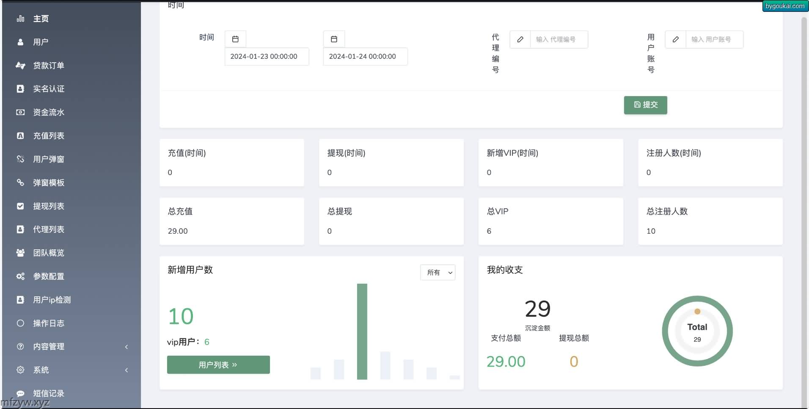Open 实名认证 from the sidebar
The width and height of the screenshot is (809, 409).
point(49,89)
